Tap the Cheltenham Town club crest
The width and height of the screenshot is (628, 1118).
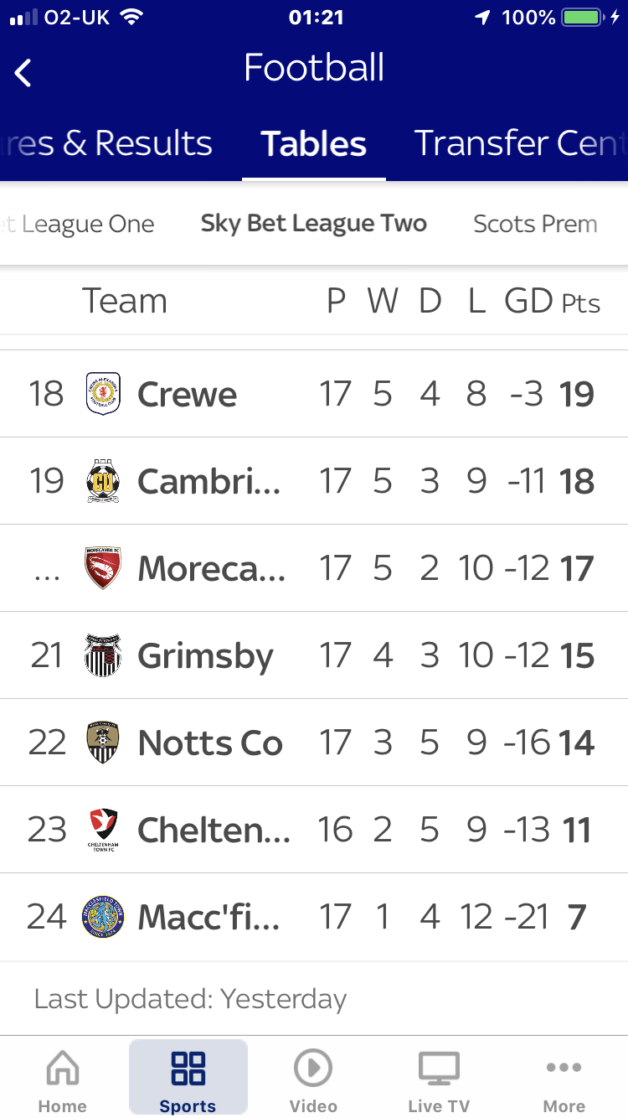(103, 830)
